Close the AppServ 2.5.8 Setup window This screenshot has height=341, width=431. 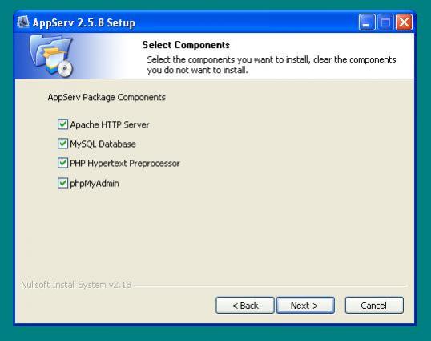[x=404, y=22]
